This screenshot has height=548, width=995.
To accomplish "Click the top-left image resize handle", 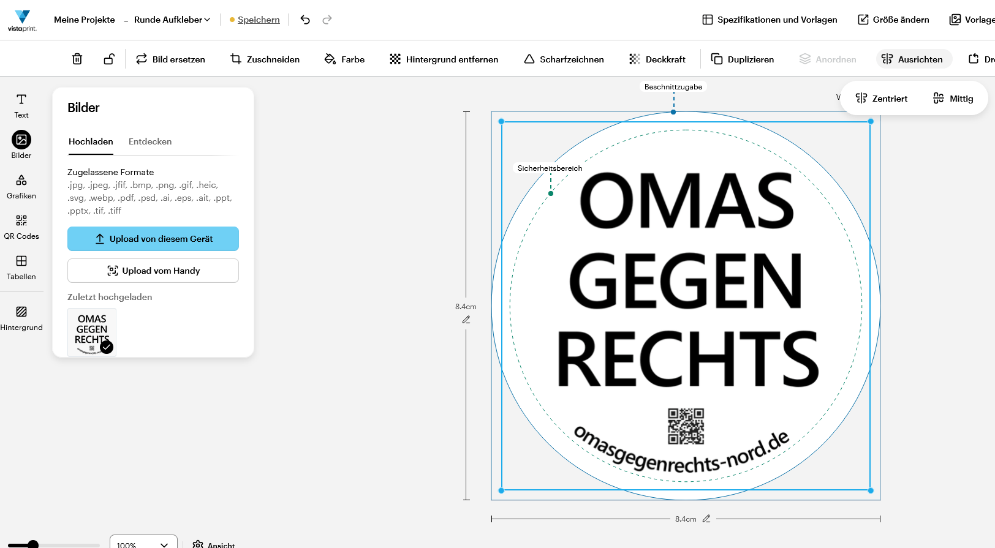I will click(501, 121).
